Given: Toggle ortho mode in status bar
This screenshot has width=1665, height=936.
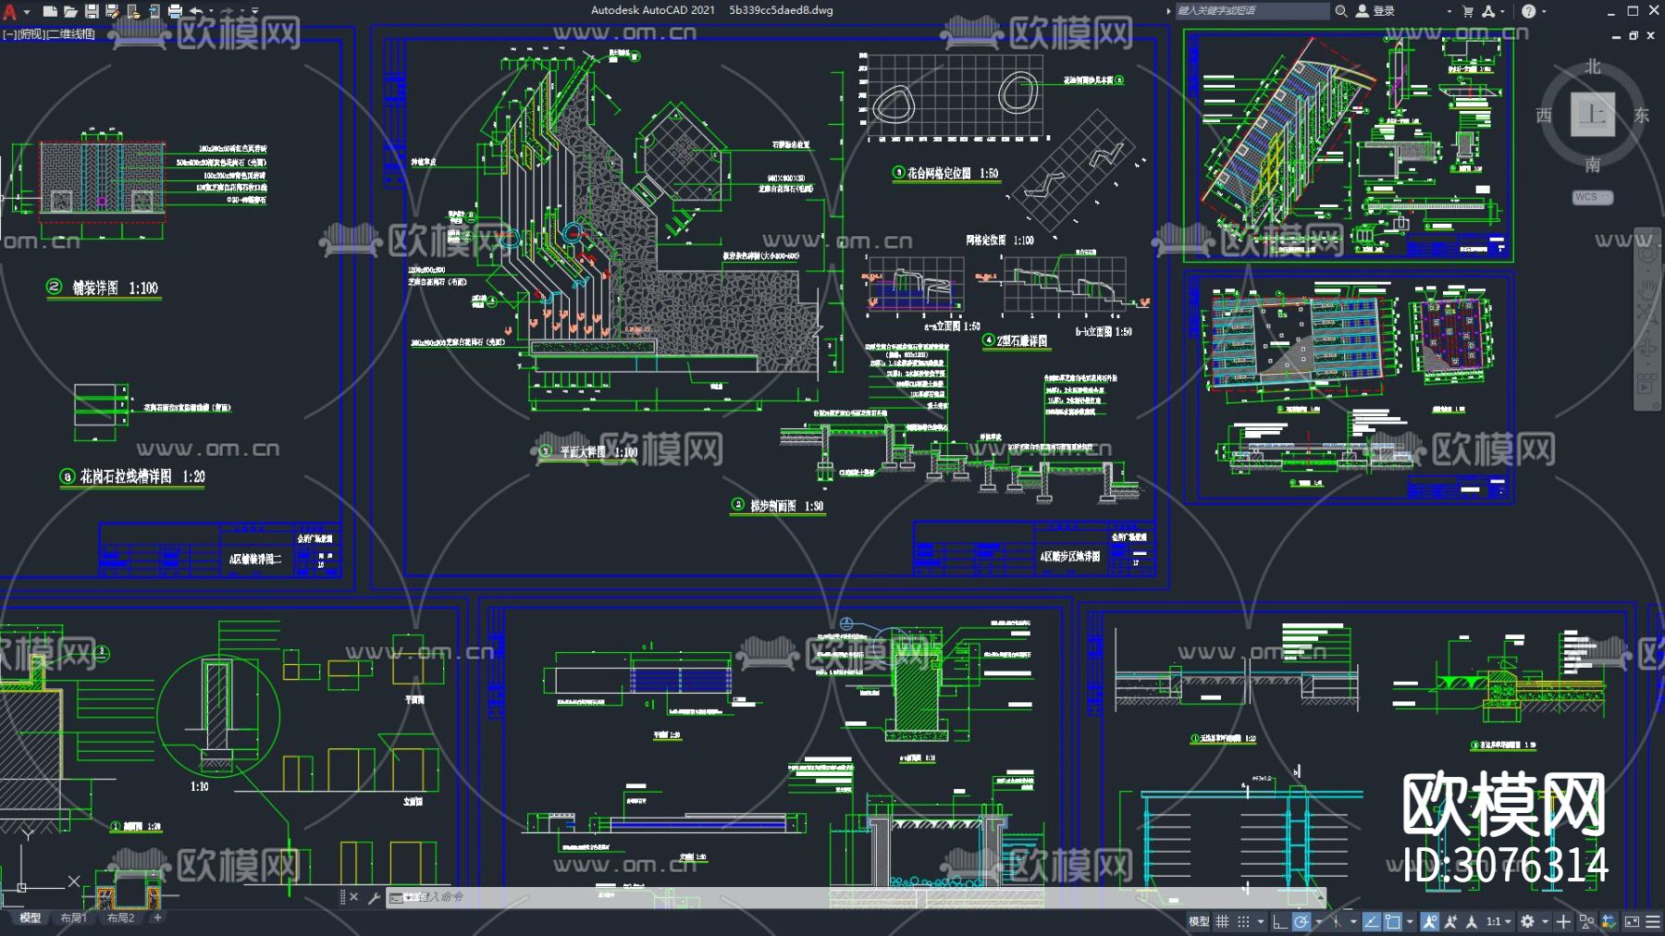Looking at the screenshot, I should point(1280,921).
